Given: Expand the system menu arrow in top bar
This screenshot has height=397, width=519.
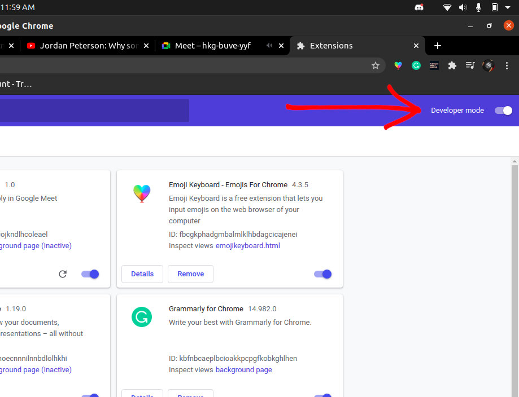Looking at the screenshot, I should pyautogui.click(x=508, y=7).
